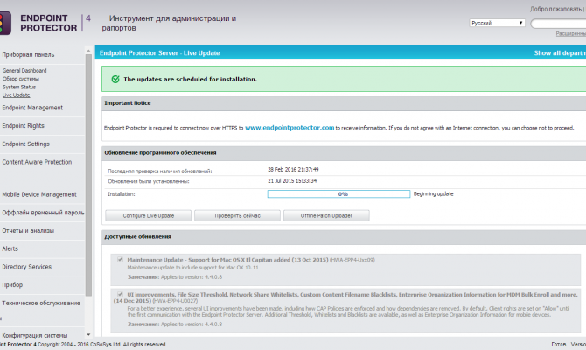Open Обзор системы submenu item
Viewport: 586px width, 350px height.
point(21,79)
